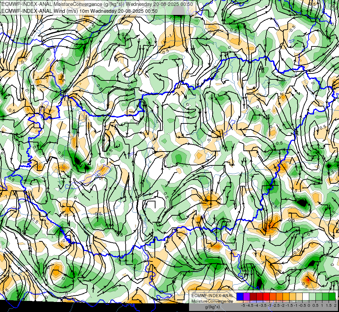Viewport: 339px width, 312px height.
Task: Click the medium green swatch between 1 and 1.5
Action: click(x=325, y=297)
